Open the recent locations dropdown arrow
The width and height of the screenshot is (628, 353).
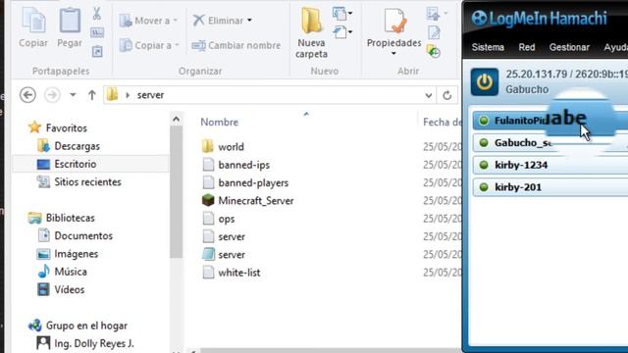pyautogui.click(x=73, y=95)
